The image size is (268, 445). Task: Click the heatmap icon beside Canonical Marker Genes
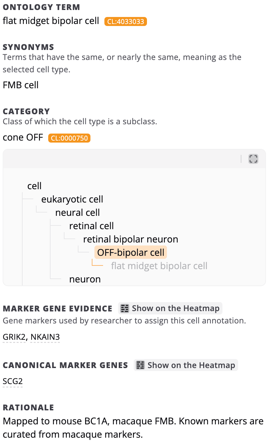141,365
